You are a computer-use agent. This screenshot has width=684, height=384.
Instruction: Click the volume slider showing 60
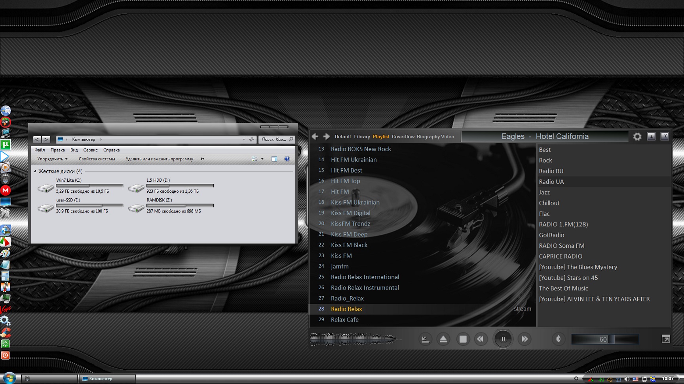(604, 339)
